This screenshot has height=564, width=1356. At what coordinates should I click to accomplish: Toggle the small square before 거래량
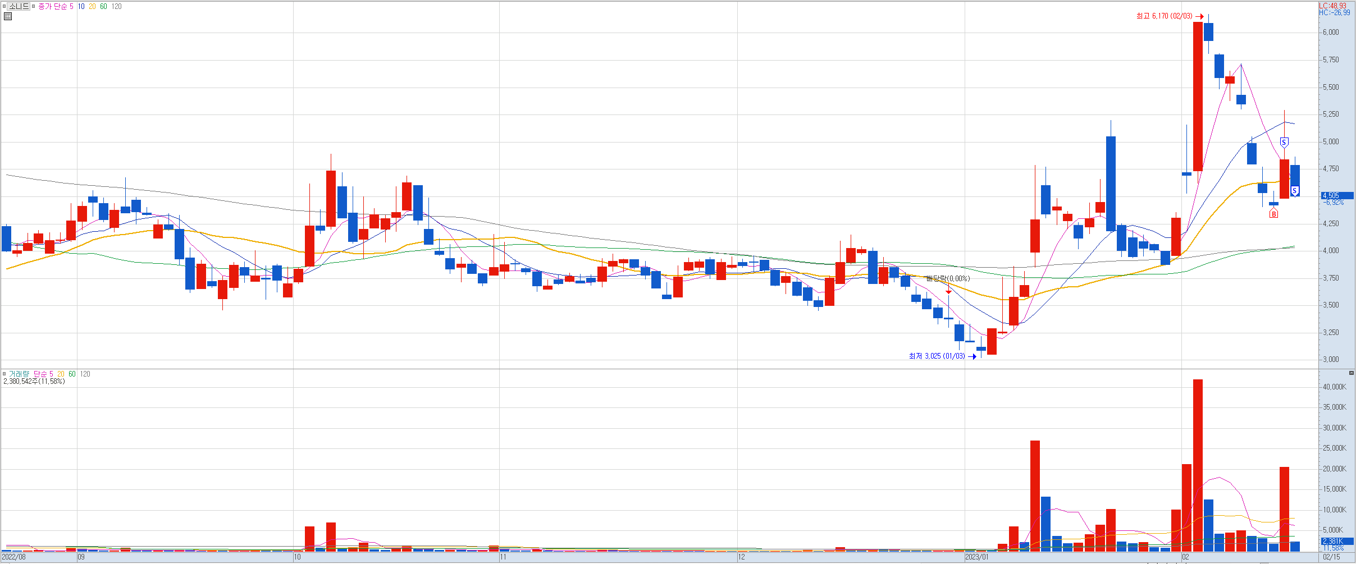coord(4,374)
